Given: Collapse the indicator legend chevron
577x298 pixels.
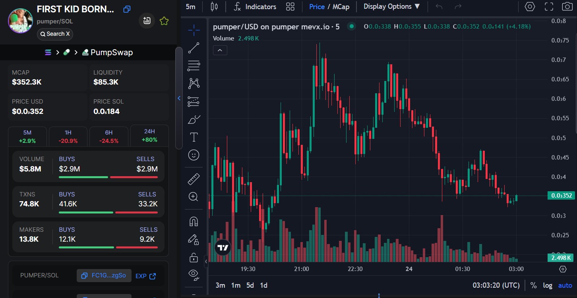Looking at the screenshot, I should click(x=220, y=50).
